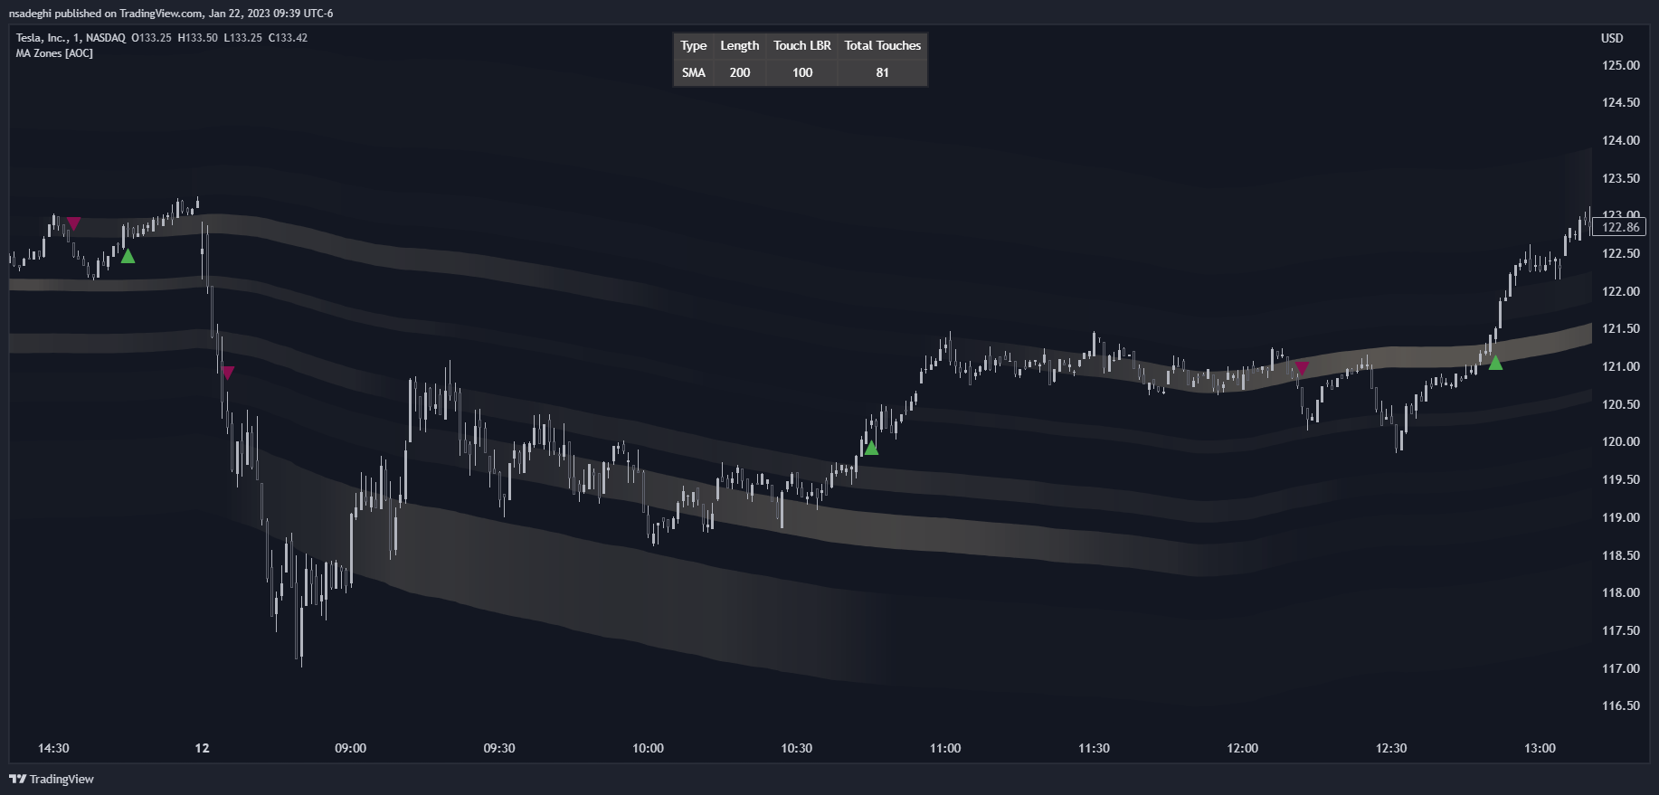Click the 124.00 price axis label

pos(1620,140)
